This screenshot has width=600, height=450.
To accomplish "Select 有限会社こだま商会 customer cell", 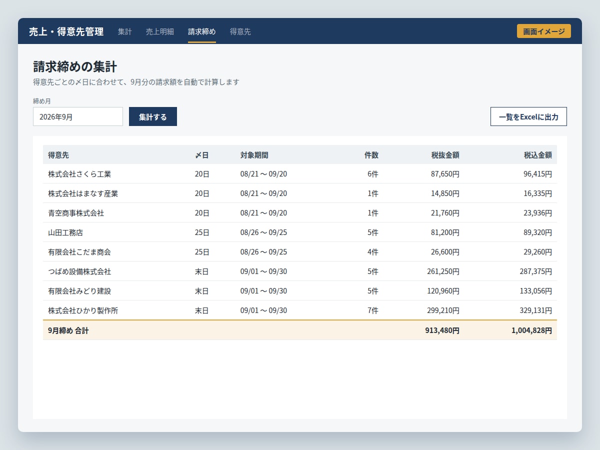I will pyautogui.click(x=79, y=252).
